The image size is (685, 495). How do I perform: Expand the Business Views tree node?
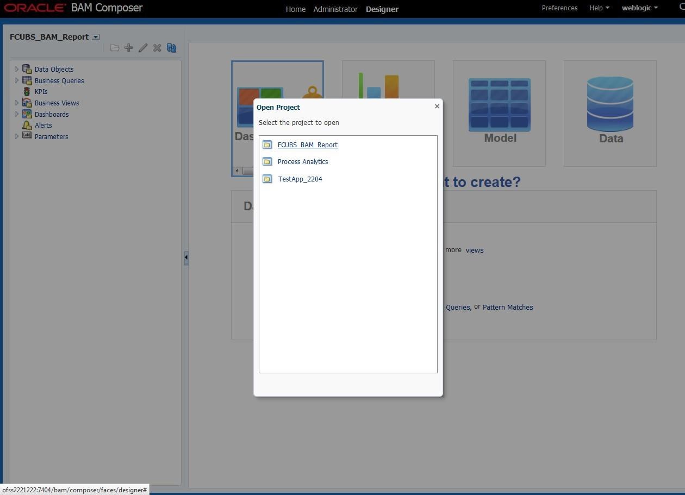point(16,103)
